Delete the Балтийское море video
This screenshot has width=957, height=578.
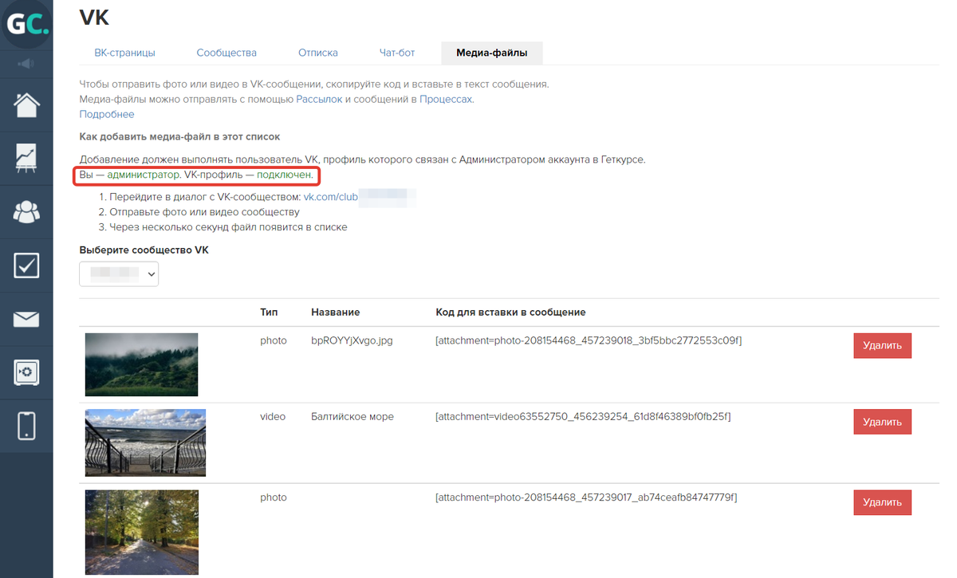tap(882, 422)
